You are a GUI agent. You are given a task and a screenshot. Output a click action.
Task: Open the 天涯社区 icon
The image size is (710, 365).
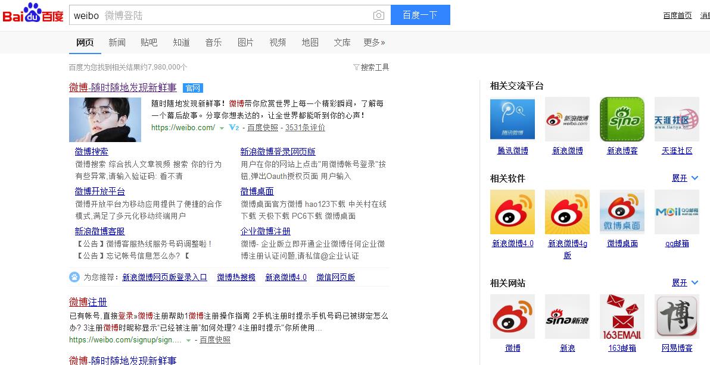[x=677, y=119]
